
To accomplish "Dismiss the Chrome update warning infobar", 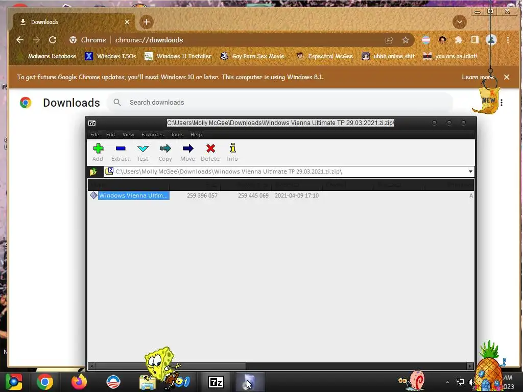I will [507, 77].
